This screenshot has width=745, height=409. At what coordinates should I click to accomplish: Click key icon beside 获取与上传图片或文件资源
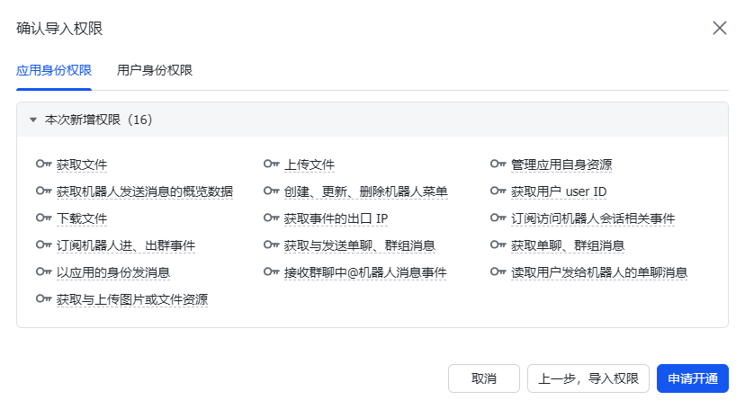(x=42, y=299)
